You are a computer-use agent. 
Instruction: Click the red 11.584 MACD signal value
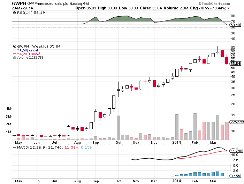point(71,147)
